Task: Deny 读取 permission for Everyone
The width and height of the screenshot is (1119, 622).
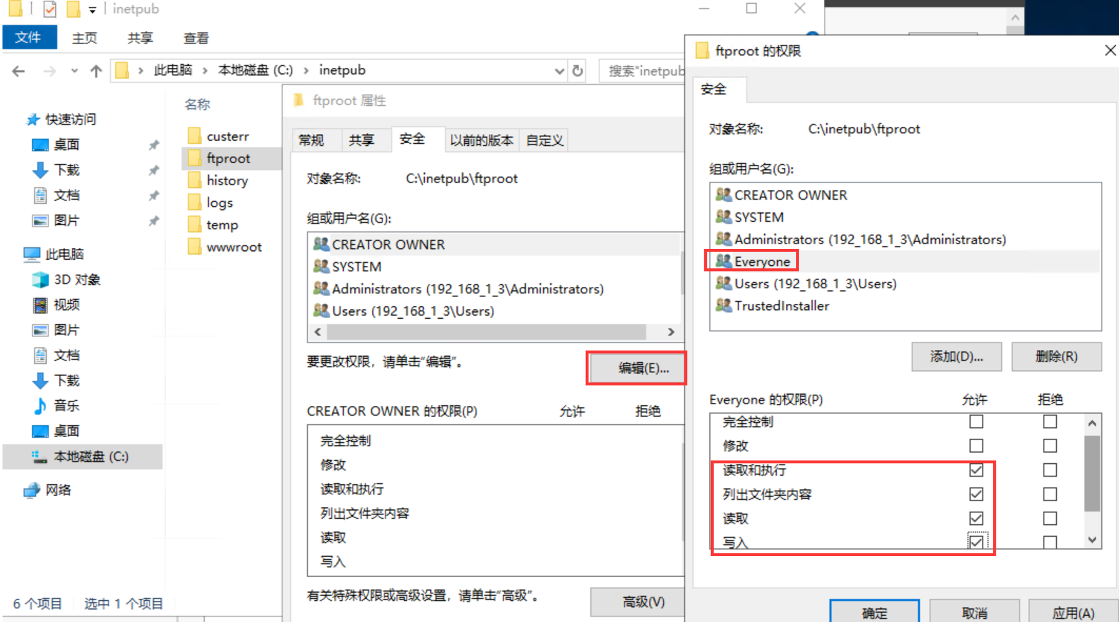Action: (1050, 518)
